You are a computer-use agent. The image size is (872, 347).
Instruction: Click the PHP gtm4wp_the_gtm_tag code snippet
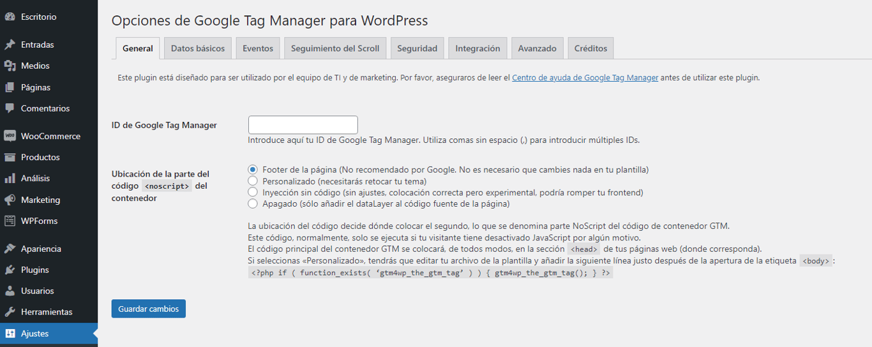431,272
